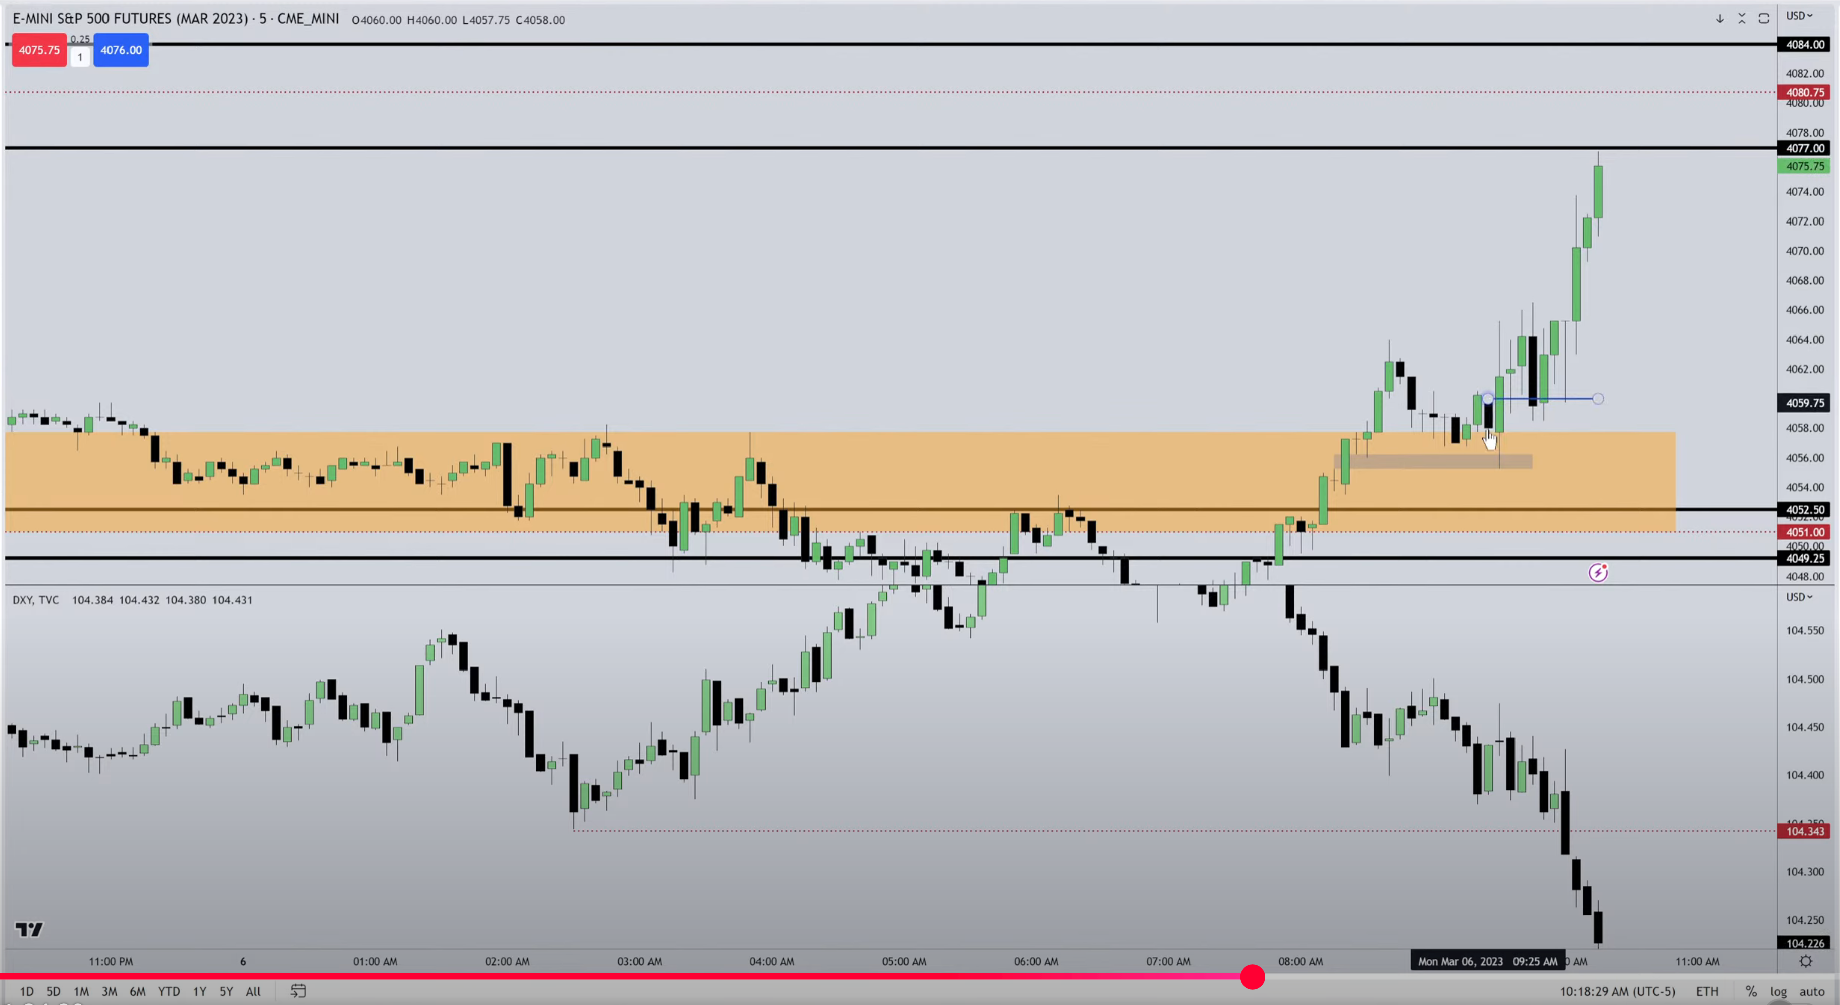
Task: Open the go to date calendar icon
Action: click(298, 991)
